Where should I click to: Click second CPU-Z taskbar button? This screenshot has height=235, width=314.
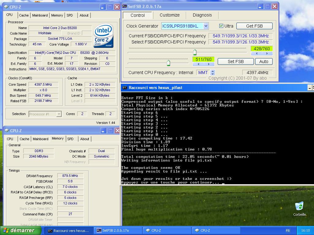click(x=216, y=231)
